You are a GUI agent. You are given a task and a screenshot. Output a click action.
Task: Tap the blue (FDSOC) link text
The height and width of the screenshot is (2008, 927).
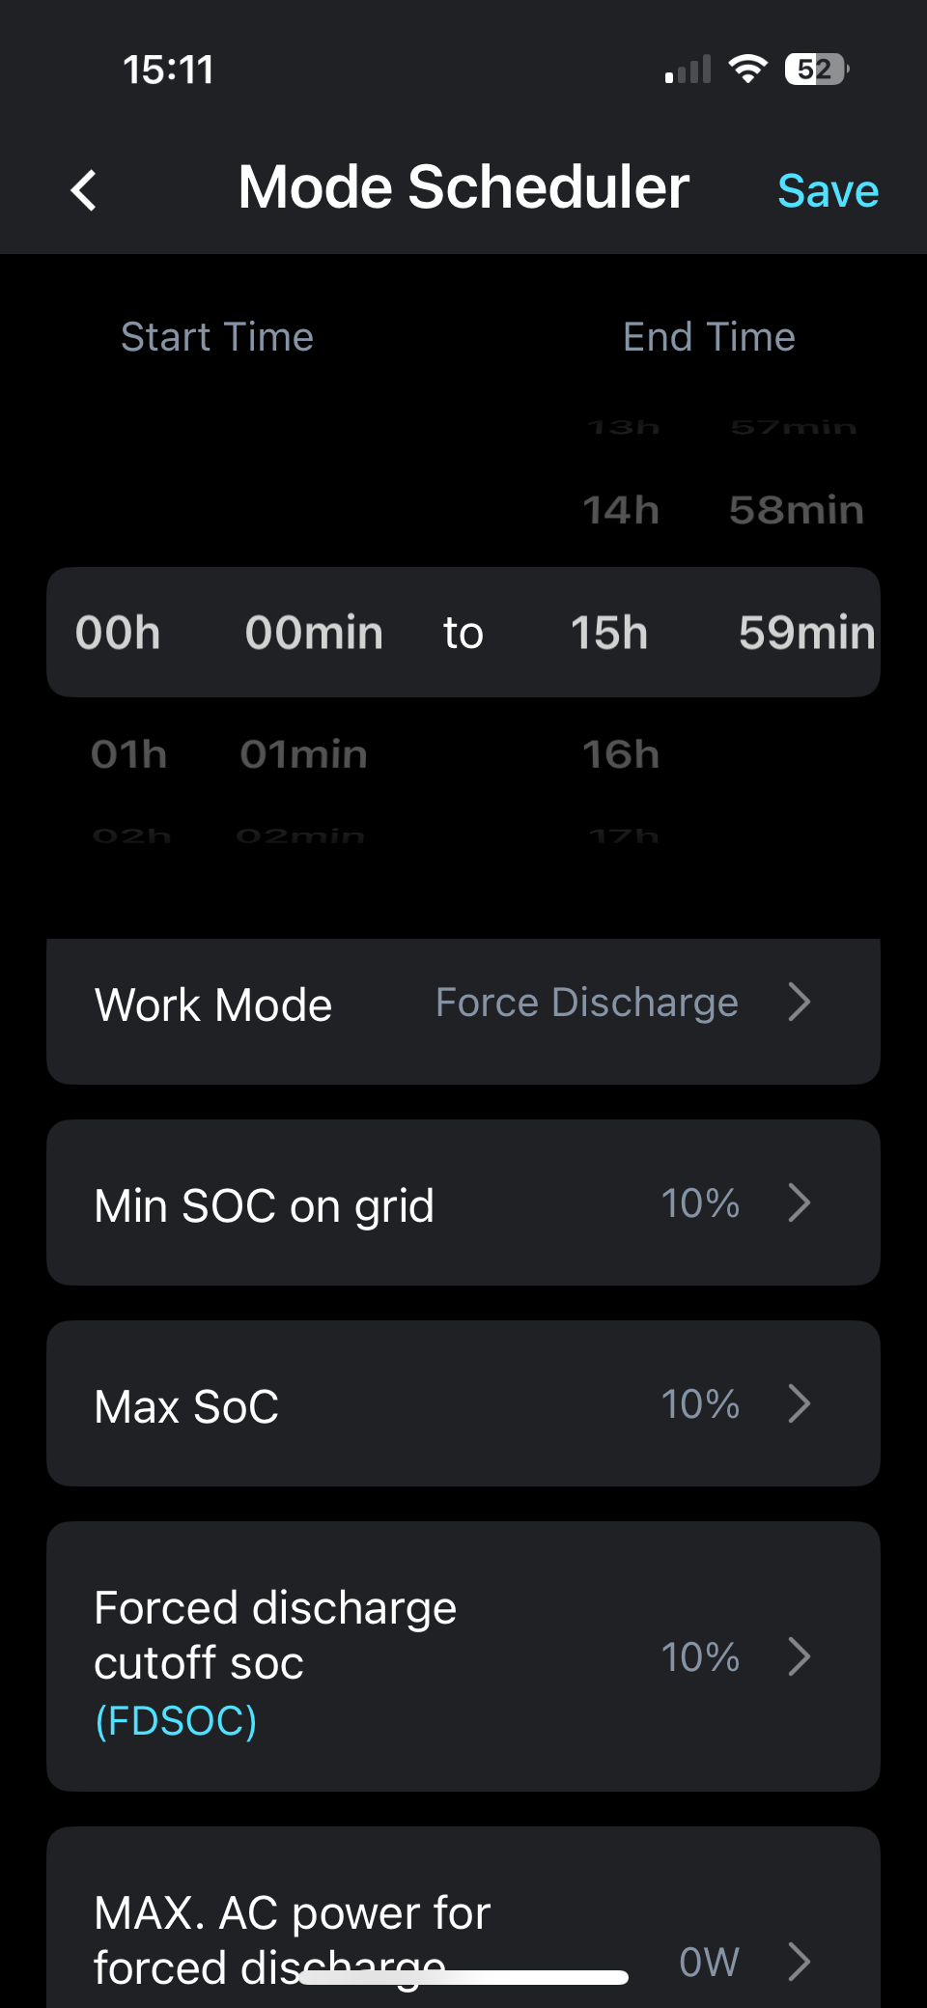pos(176,1721)
